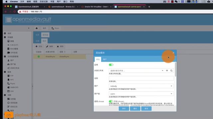Open Rsync service in the sidebar
The height and width of the screenshot is (119, 213).
pos(11,84)
